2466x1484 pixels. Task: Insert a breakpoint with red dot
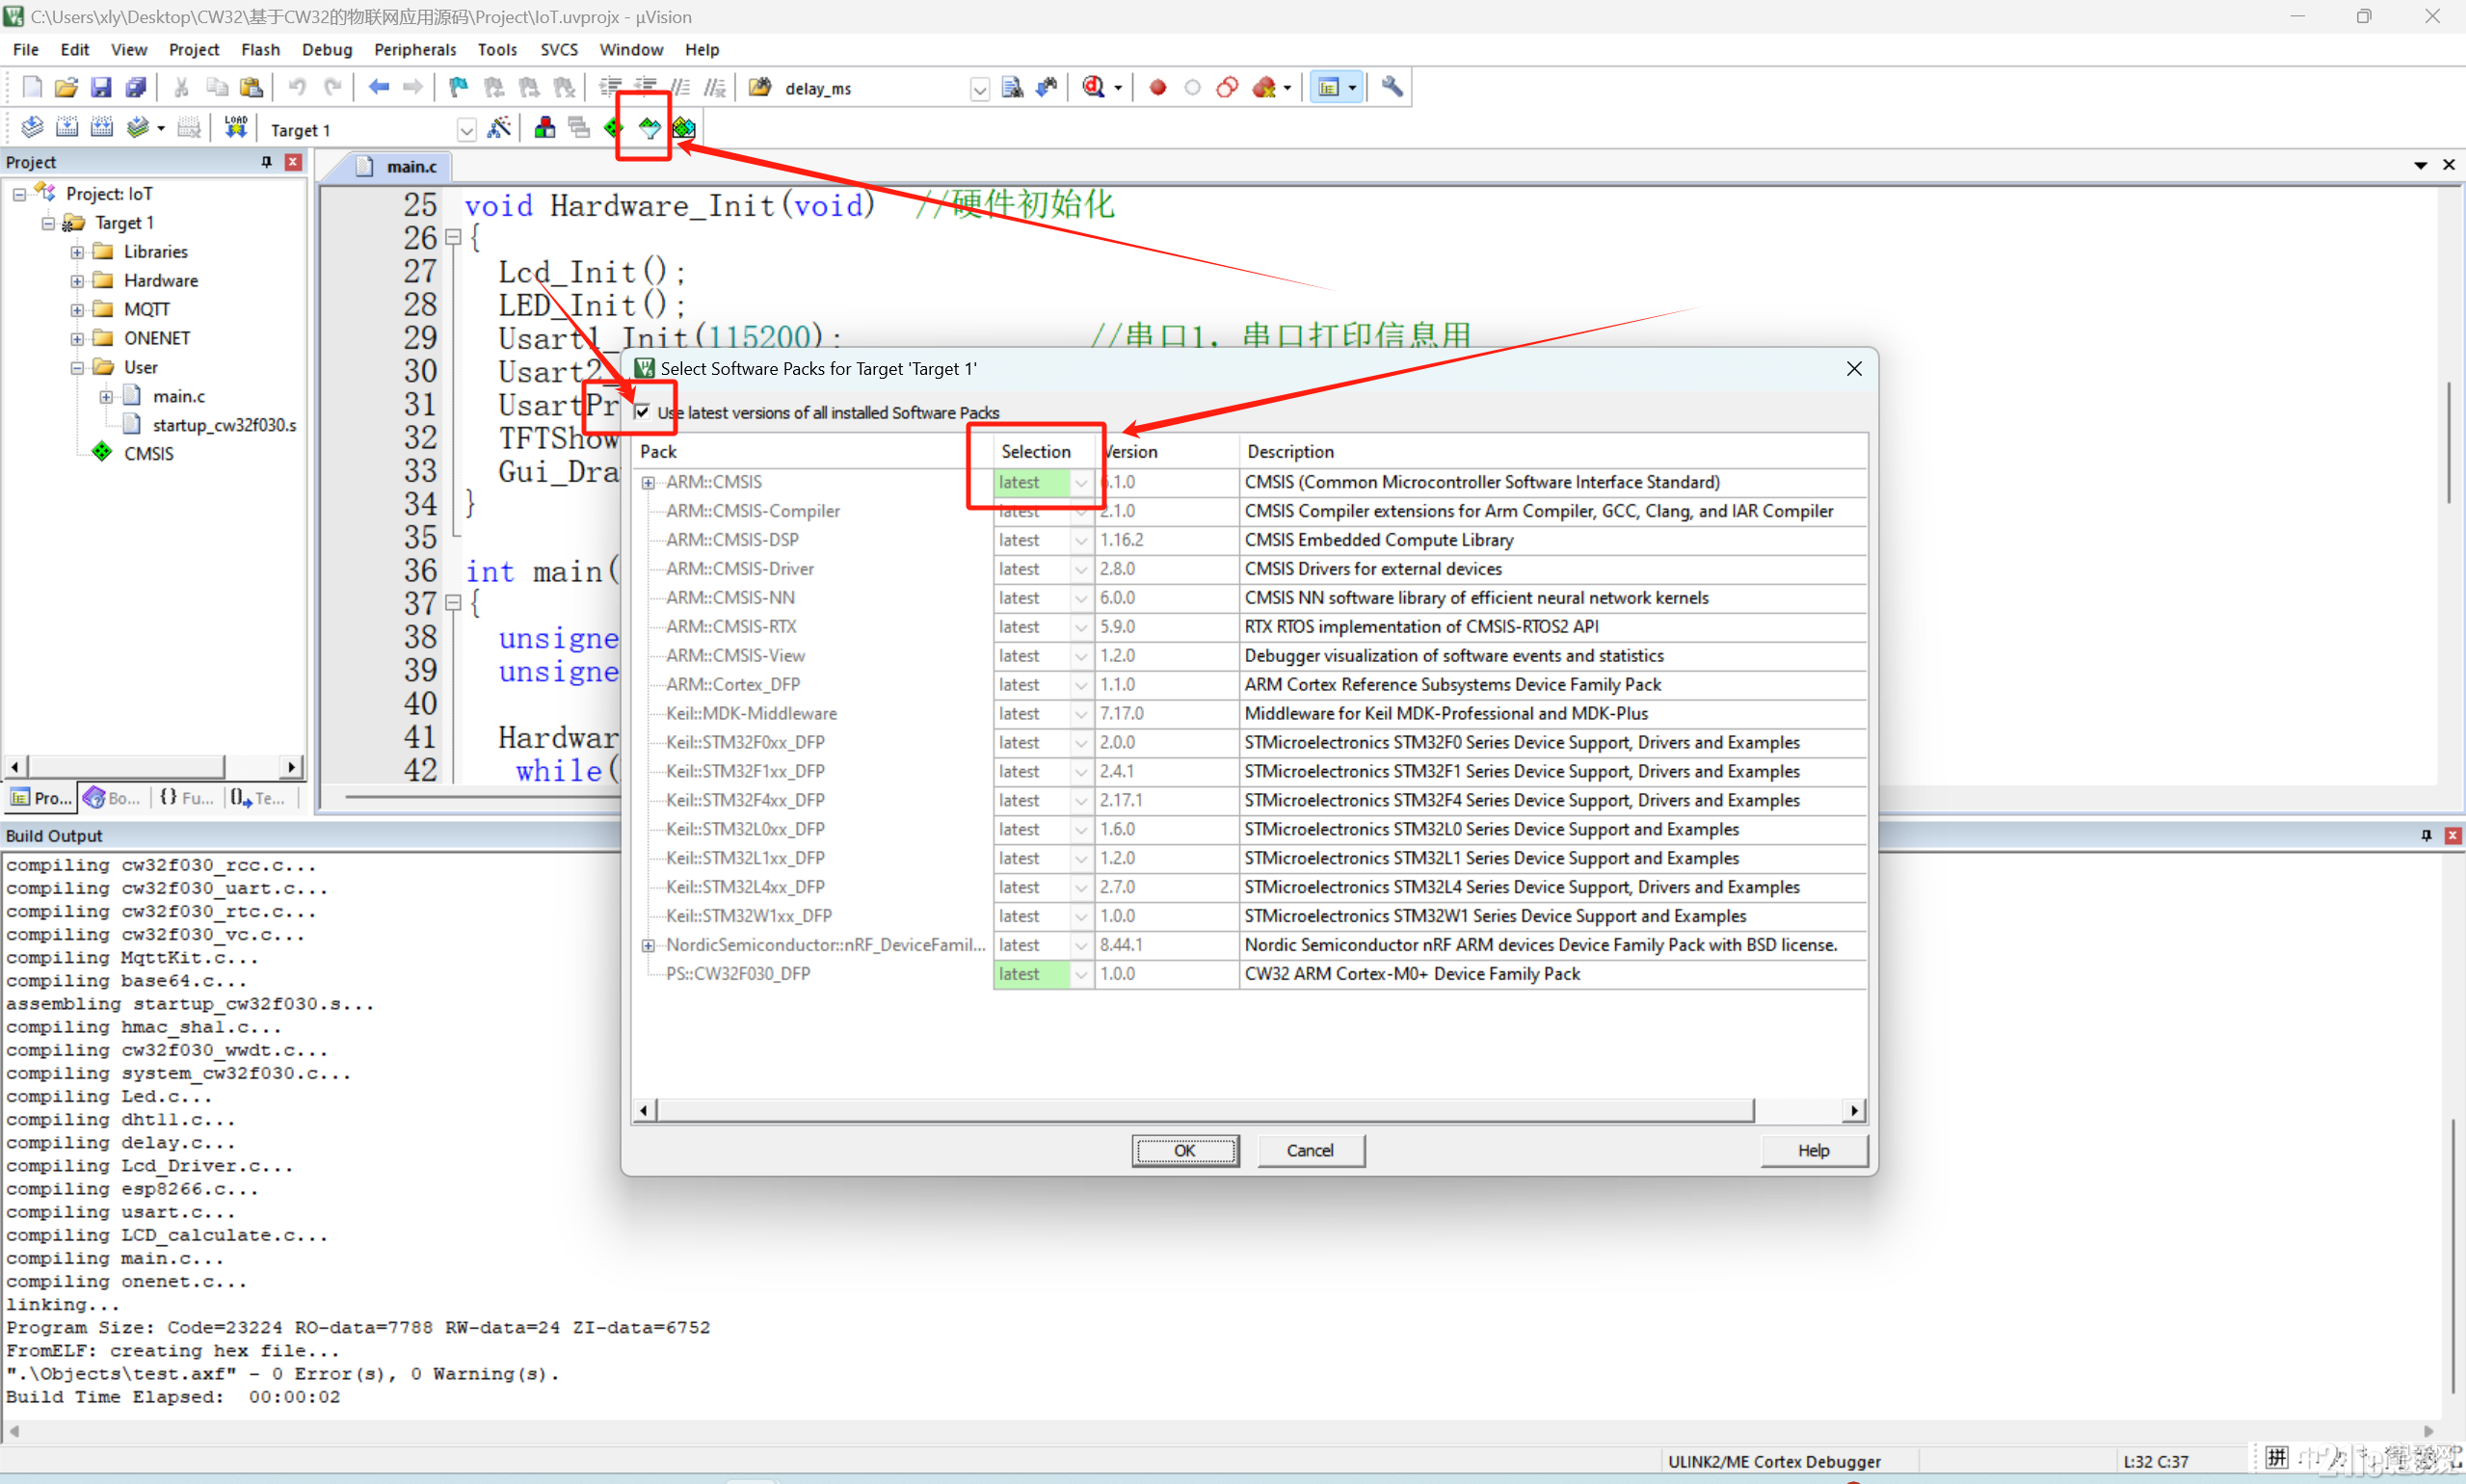[1158, 88]
